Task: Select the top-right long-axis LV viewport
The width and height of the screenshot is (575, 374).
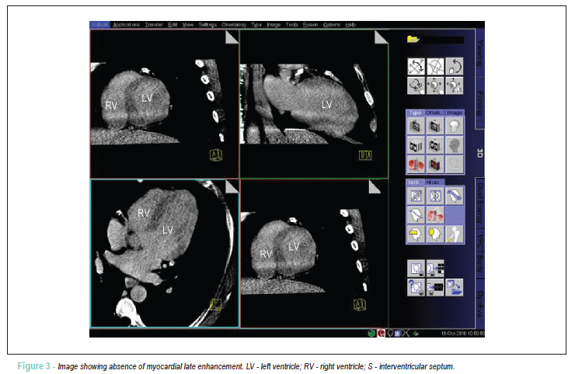Action: (x=314, y=104)
